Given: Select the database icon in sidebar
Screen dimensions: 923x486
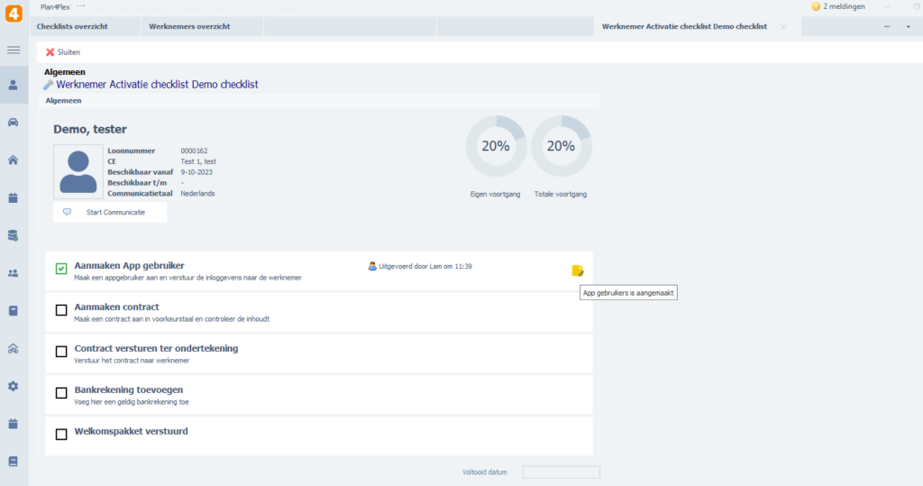Looking at the screenshot, I should (x=14, y=235).
